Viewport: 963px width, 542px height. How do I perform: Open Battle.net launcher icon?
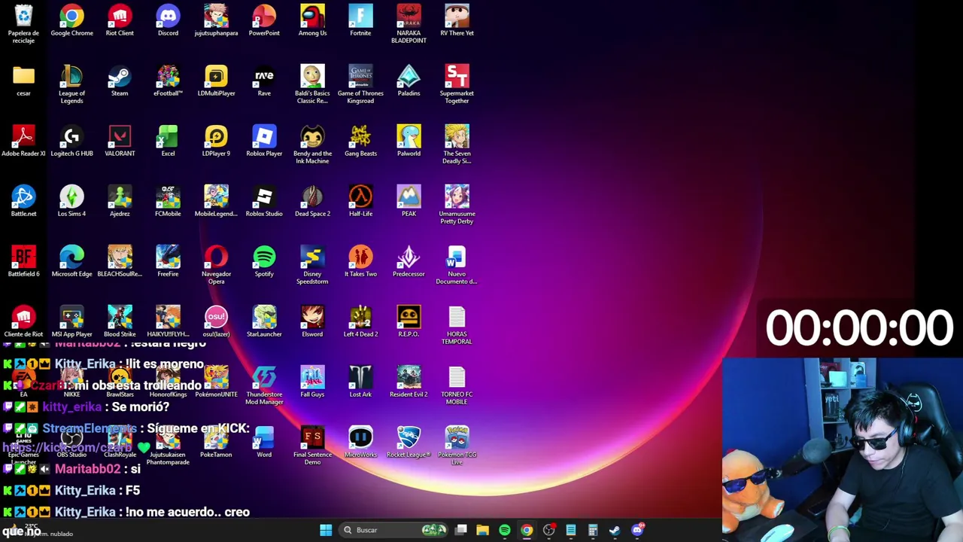(x=23, y=201)
